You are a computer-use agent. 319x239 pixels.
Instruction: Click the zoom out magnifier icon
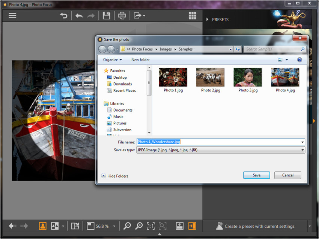coord(127,226)
